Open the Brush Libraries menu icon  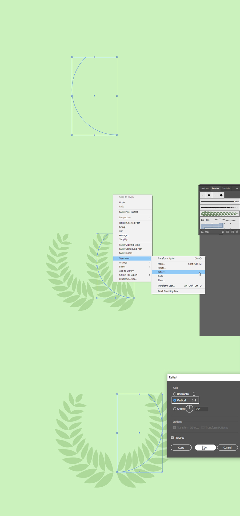[202, 232]
